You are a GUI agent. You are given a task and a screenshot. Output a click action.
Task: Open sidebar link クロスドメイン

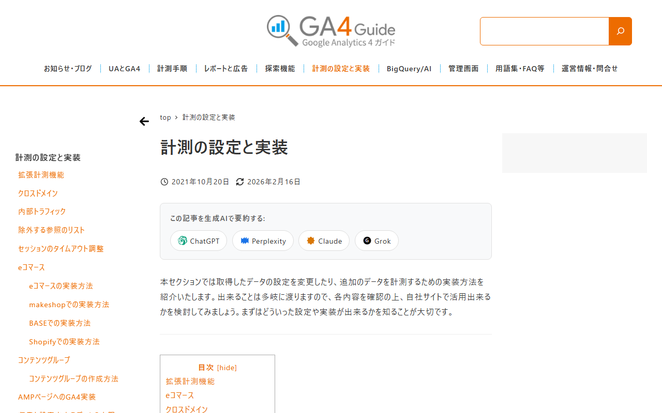[38, 194]
